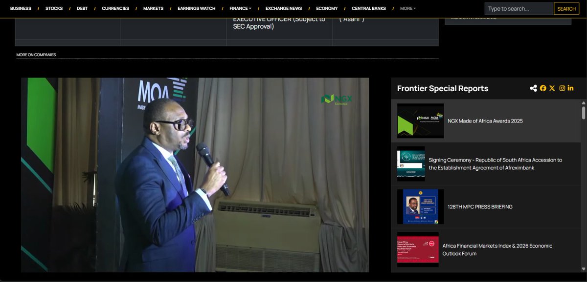Open NGX Made of Africa Awards 2025 report
This screenshot has height=282, width=587.
(485, 121)
